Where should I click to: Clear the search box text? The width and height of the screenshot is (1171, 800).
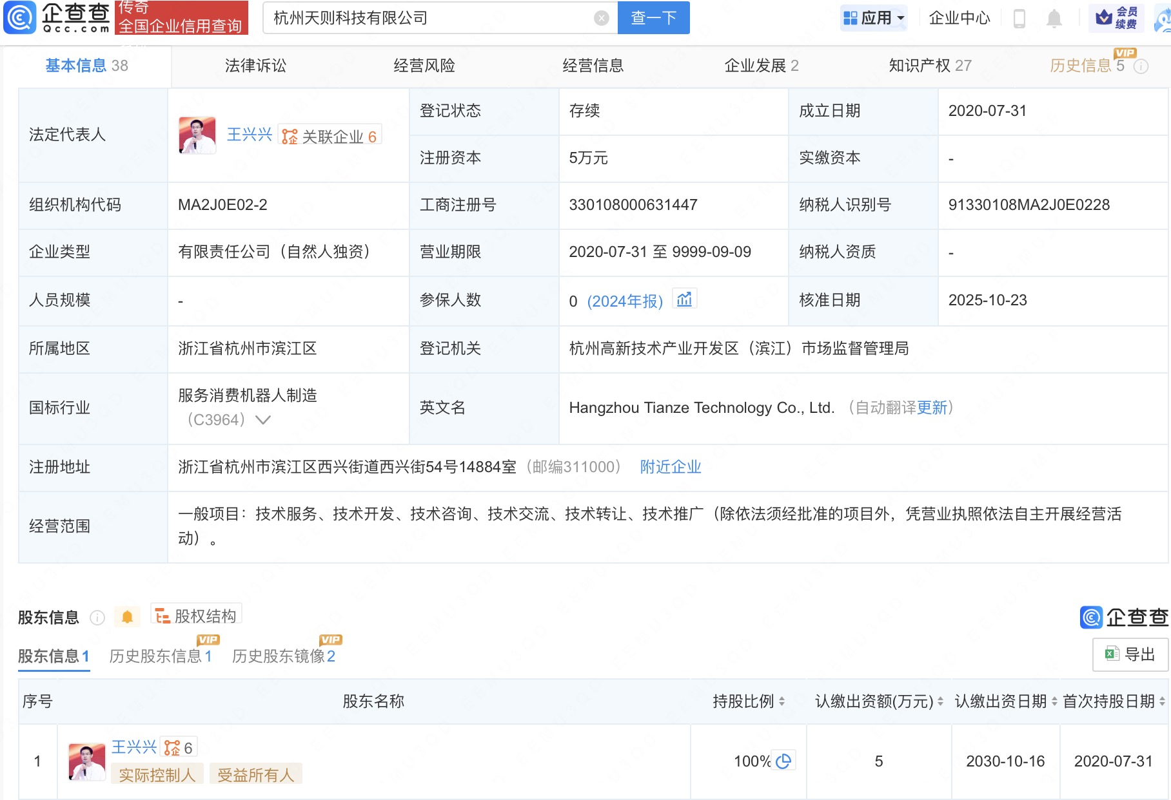(601, 18)
